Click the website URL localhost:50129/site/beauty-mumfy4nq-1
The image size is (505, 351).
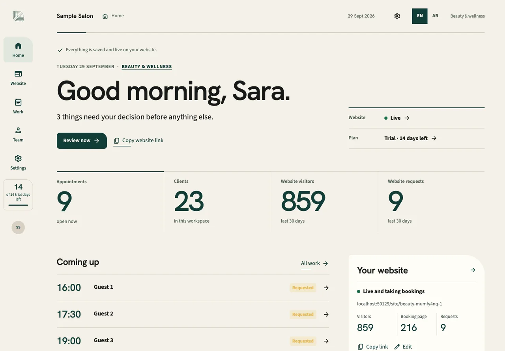(x=399, y=304)
